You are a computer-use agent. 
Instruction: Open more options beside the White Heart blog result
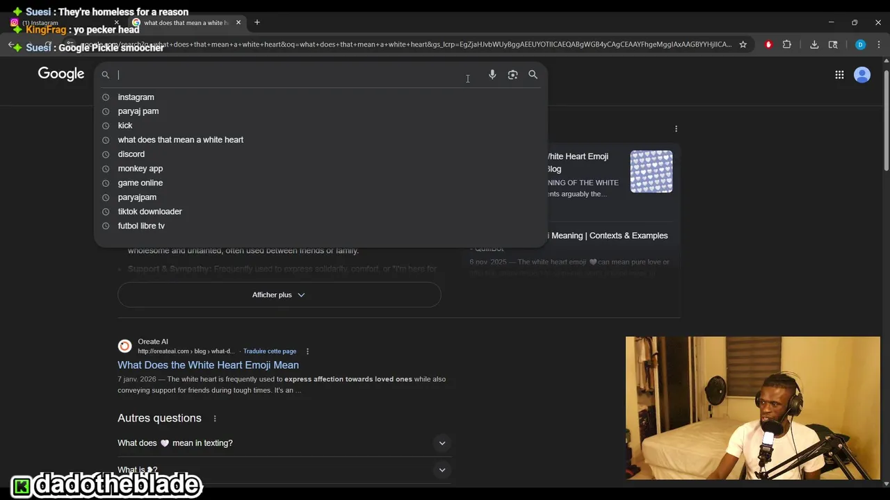click(676, 128)
